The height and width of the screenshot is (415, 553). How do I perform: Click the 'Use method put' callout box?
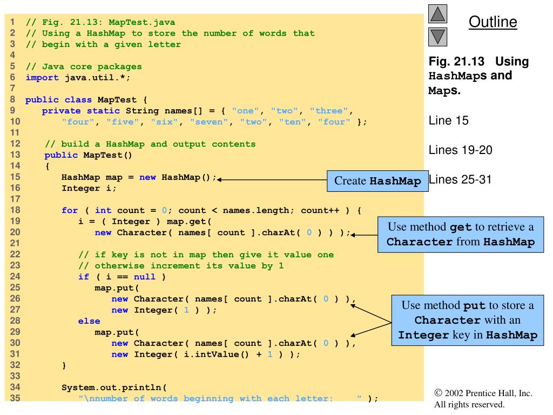[x=468, y=320]
